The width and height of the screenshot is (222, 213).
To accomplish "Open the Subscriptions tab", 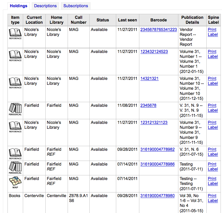I will (x=75, y=6).
